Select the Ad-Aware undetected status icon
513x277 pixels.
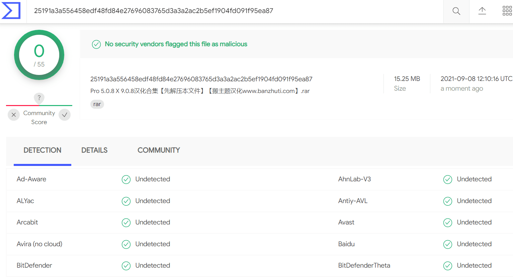pos(126,180)
